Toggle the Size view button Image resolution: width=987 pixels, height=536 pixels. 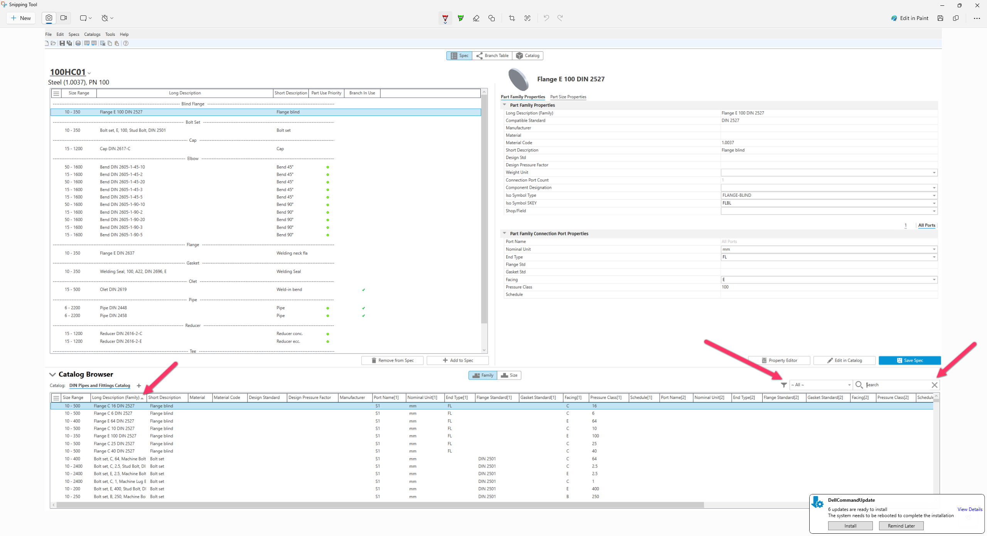pos(509,375)
